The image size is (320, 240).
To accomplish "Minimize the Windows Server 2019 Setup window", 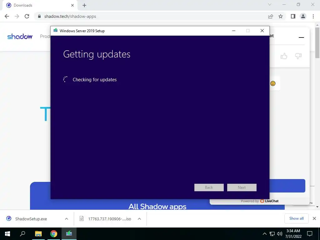I will (234, 31).
